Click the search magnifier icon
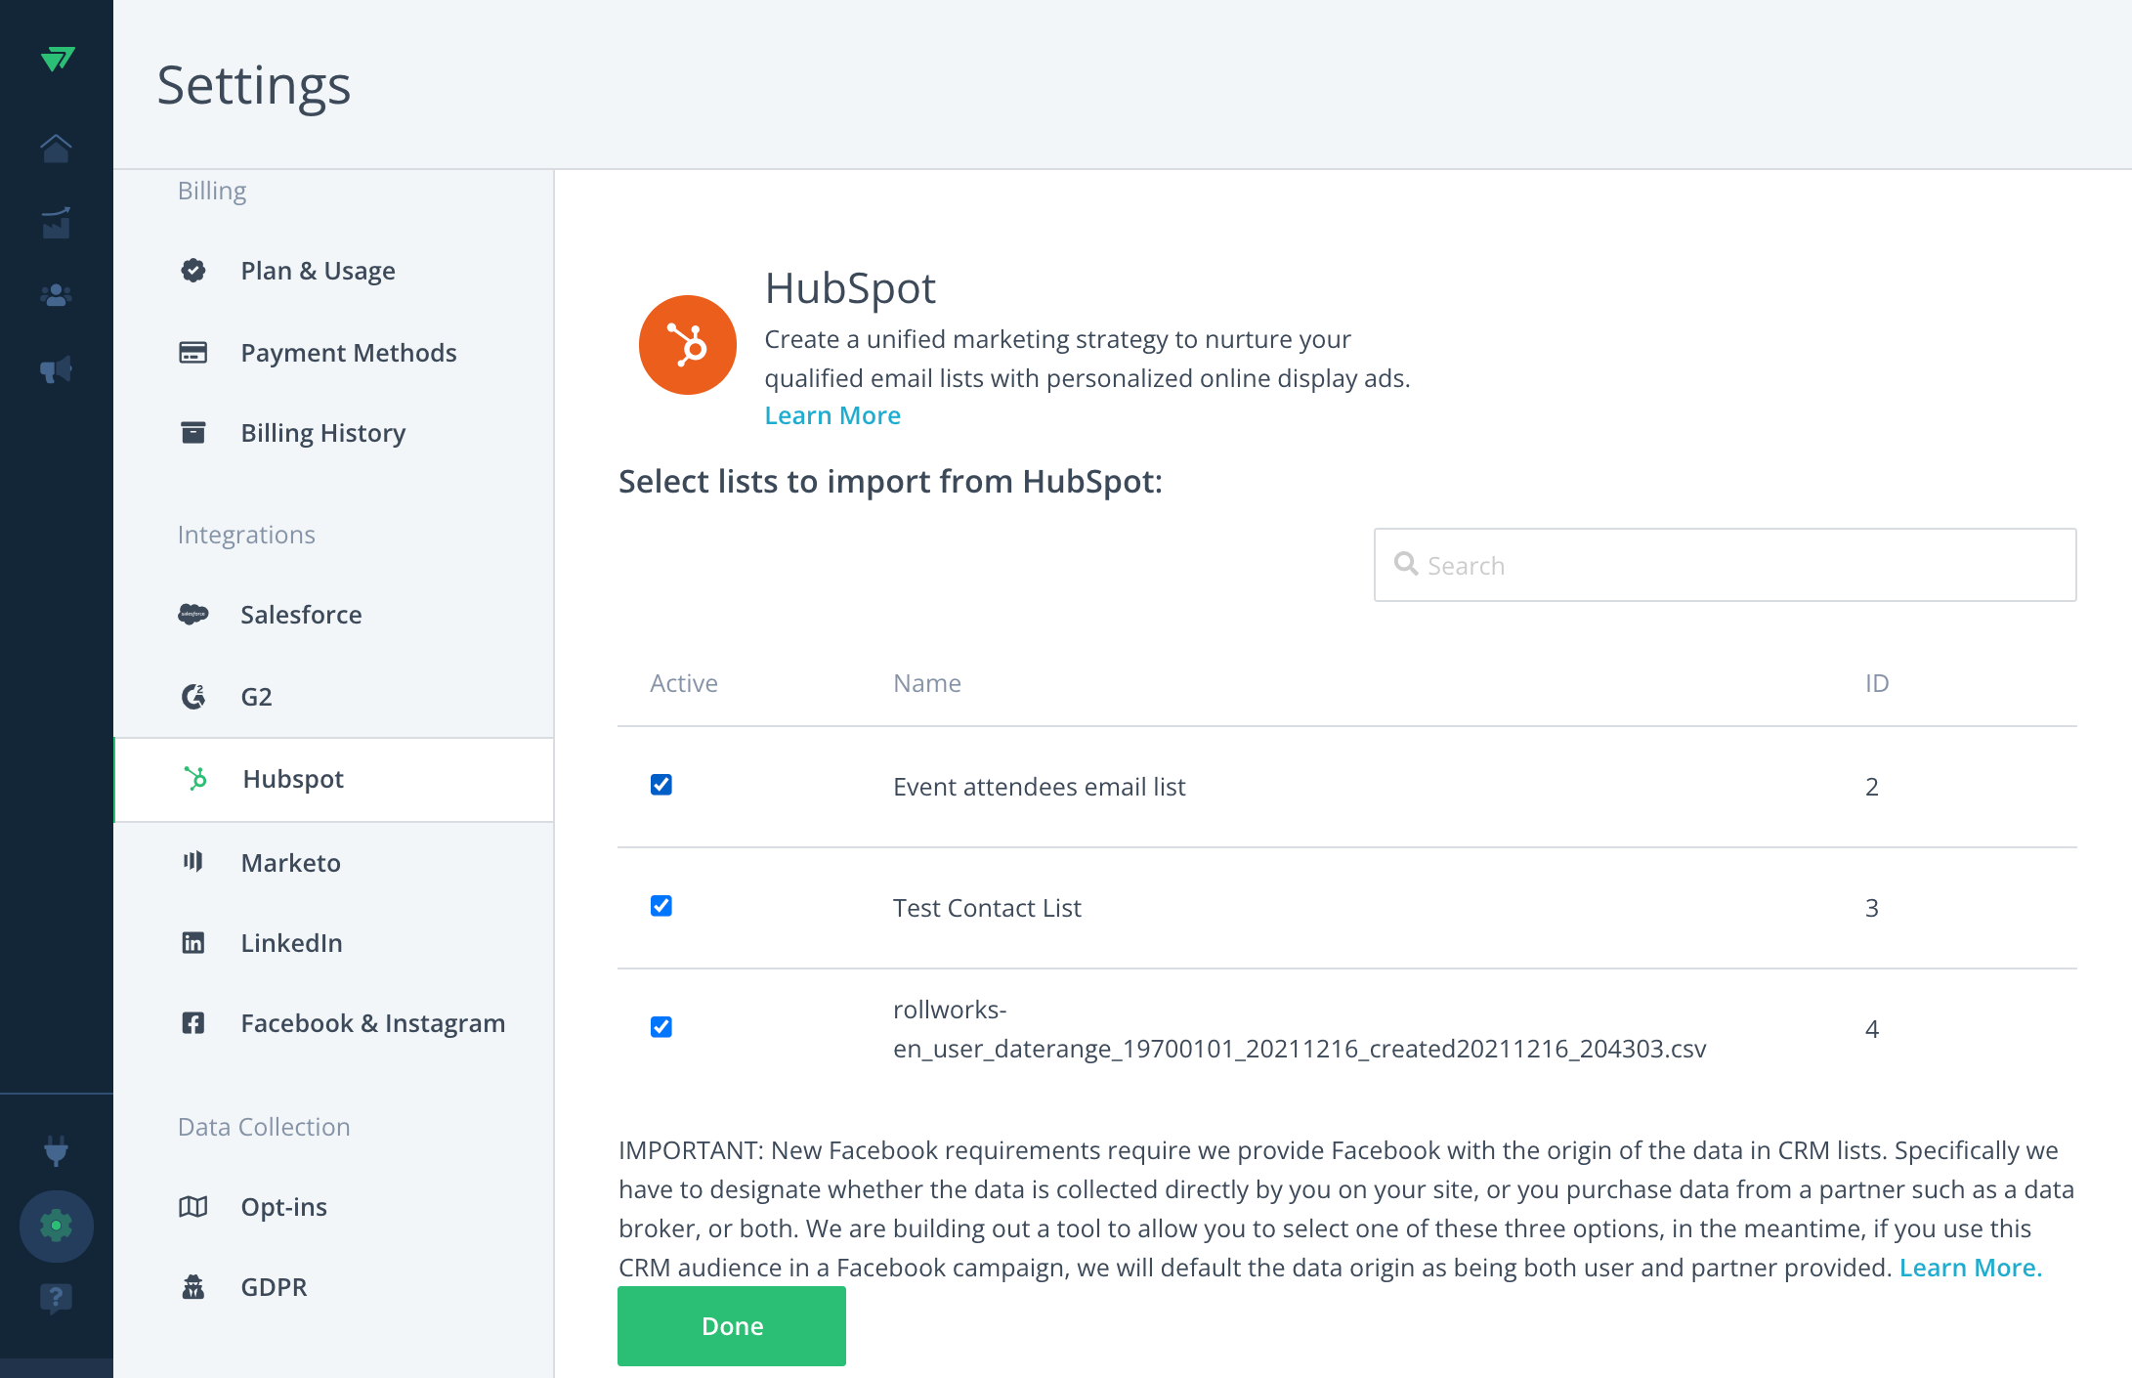Viewport: 2132px width, 1378px height. (1406, 564)
